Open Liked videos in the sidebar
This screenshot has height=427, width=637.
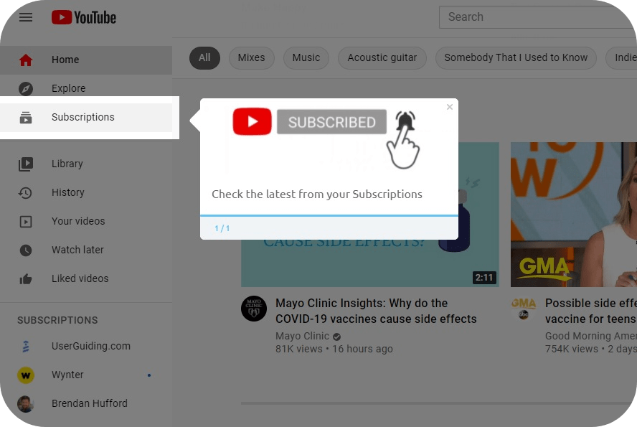click(x=86, y=278)
